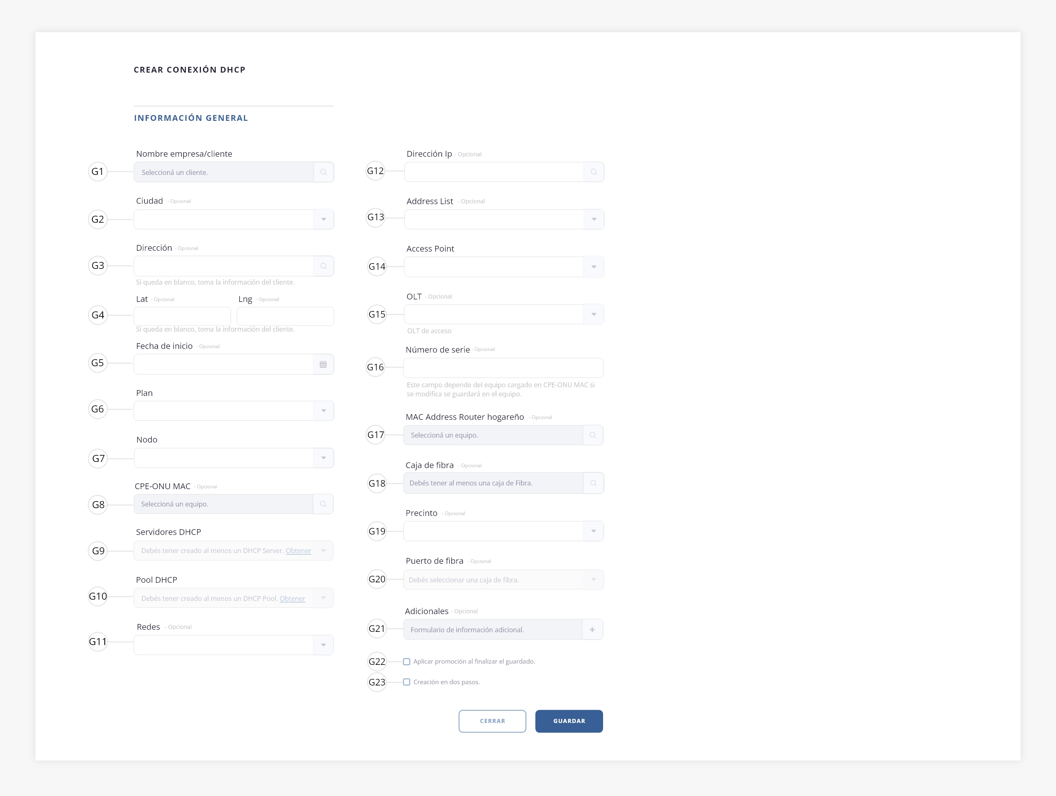
Task: Expand the Ciudad dropdown
Action: coord(323,219)
